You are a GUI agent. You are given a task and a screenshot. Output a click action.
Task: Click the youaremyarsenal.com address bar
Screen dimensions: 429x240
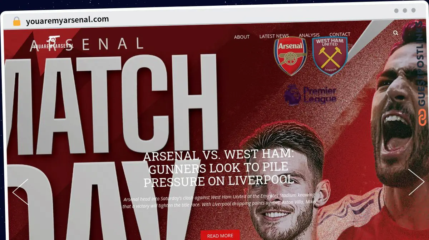[68, 20]
